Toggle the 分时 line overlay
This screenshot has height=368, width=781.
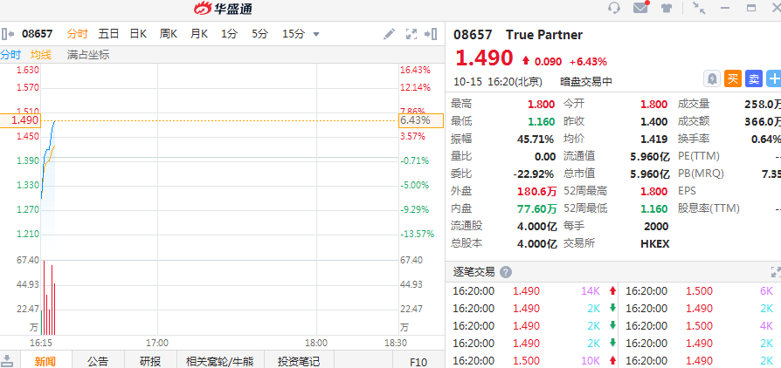[10, 54]
